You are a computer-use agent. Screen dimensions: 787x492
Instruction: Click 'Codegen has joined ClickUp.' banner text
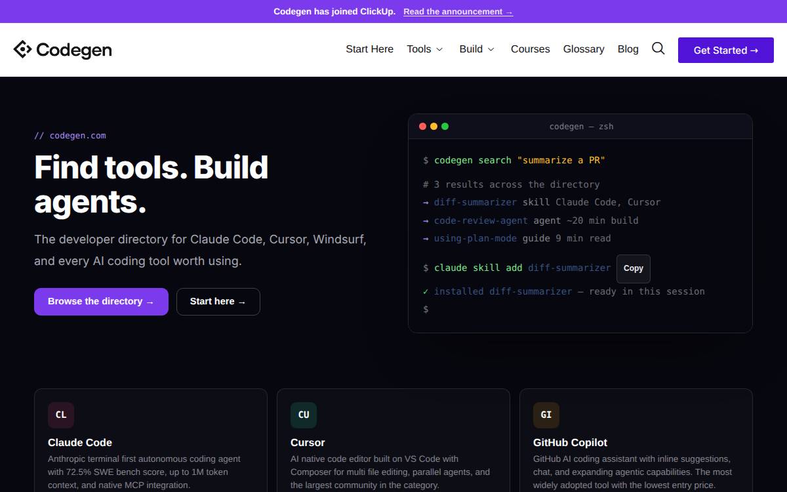tap(334, 12)
